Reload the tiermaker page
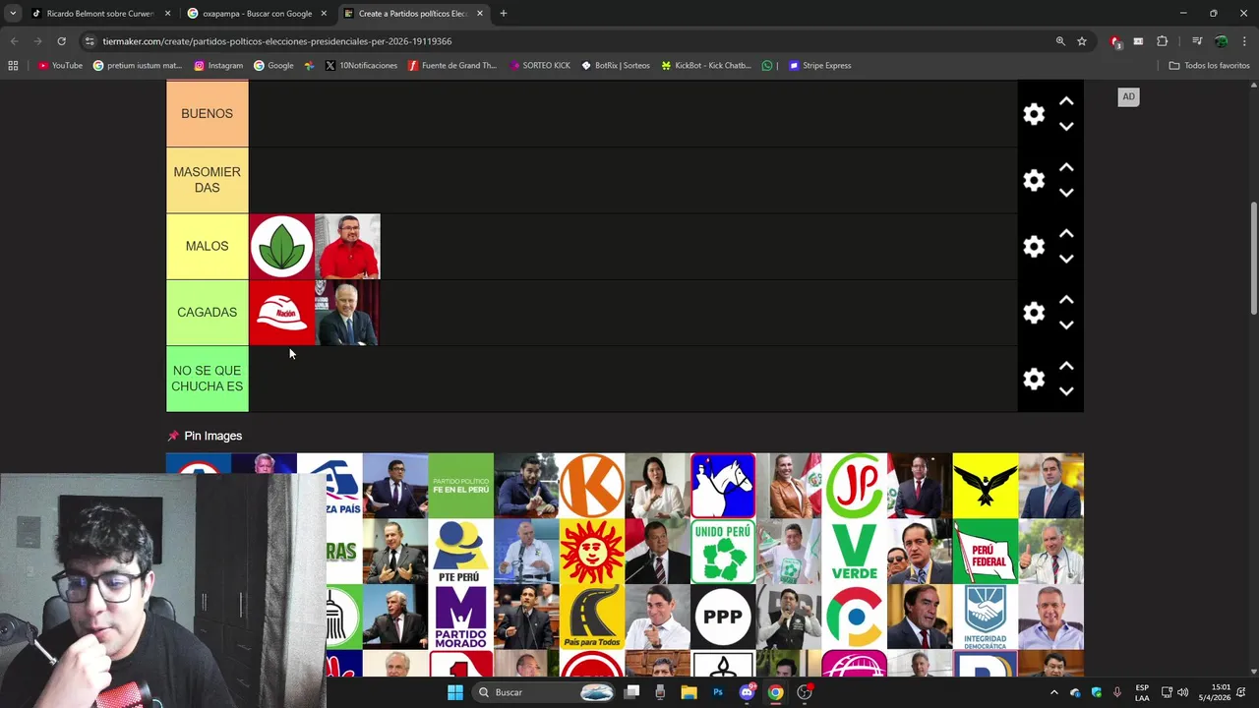1259x708 pixels. tap(61, 41)
